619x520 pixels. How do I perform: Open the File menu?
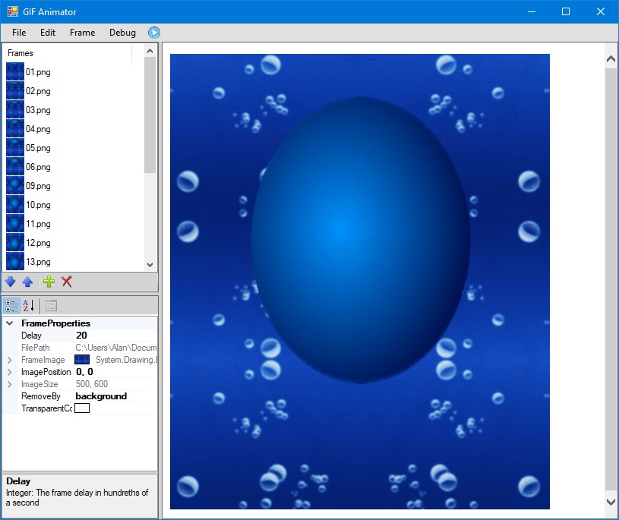19,33
